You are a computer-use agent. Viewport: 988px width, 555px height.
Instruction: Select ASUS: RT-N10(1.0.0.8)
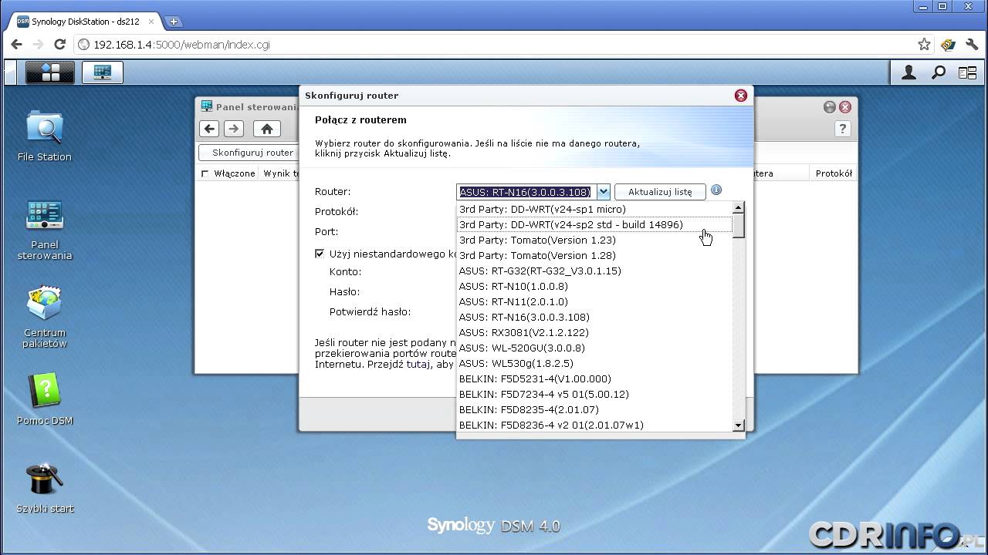[594, 286]
